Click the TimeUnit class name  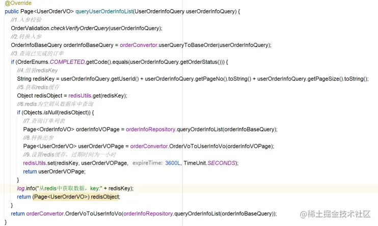point(195,163)
